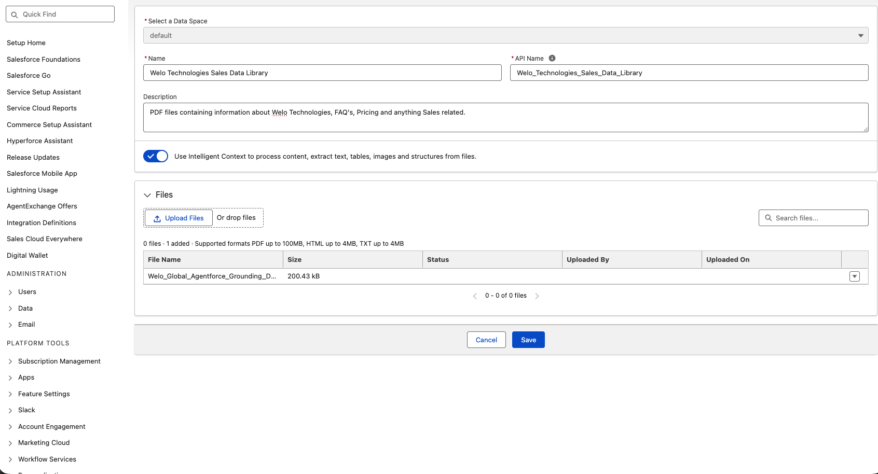Expand the Slack section

pos(10,411)
